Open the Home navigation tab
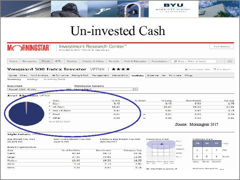This screenshot has height=180, width=240. [14, 61]
